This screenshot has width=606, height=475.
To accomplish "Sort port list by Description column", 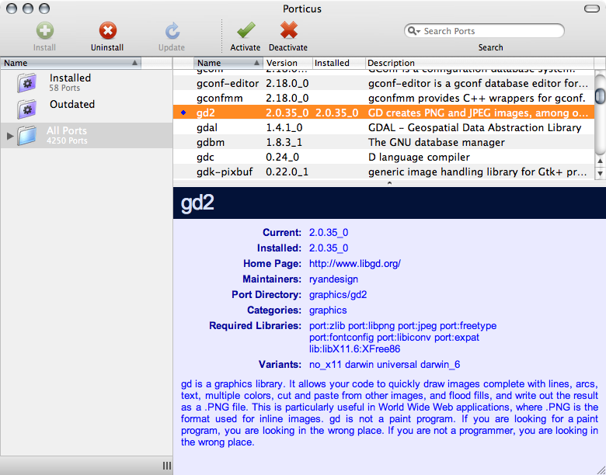I will (x=479, y=63).
